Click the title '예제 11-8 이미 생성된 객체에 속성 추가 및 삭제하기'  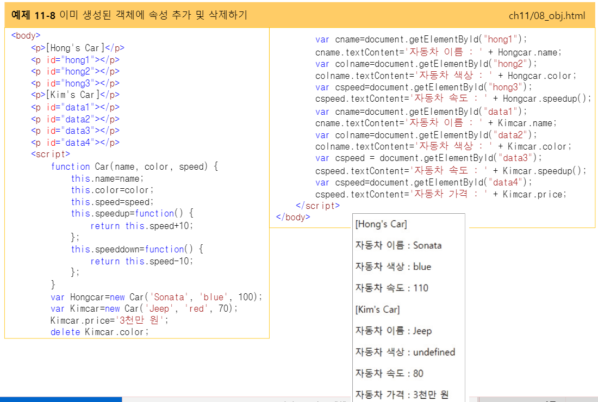[129, 15]
